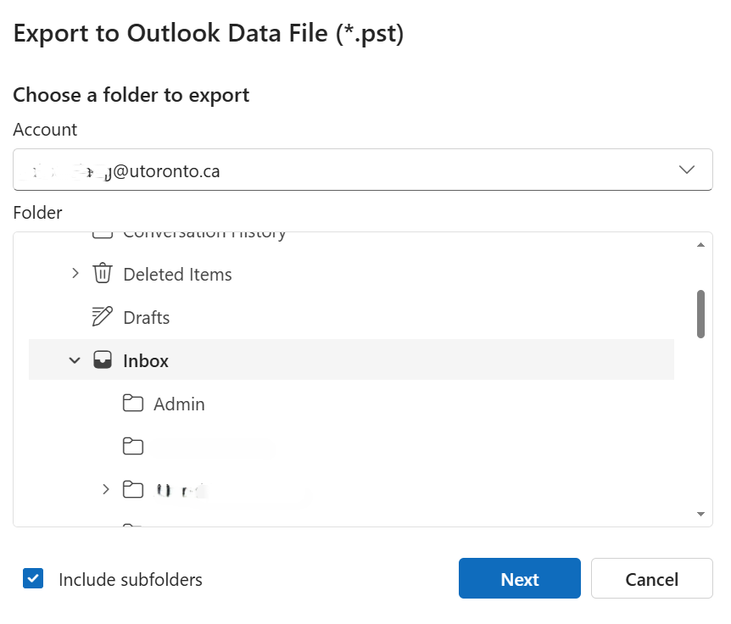This screenshot has width=731, height=624.
Task: Click the scroll up arrow in folder list
Action: coord(700,245)
